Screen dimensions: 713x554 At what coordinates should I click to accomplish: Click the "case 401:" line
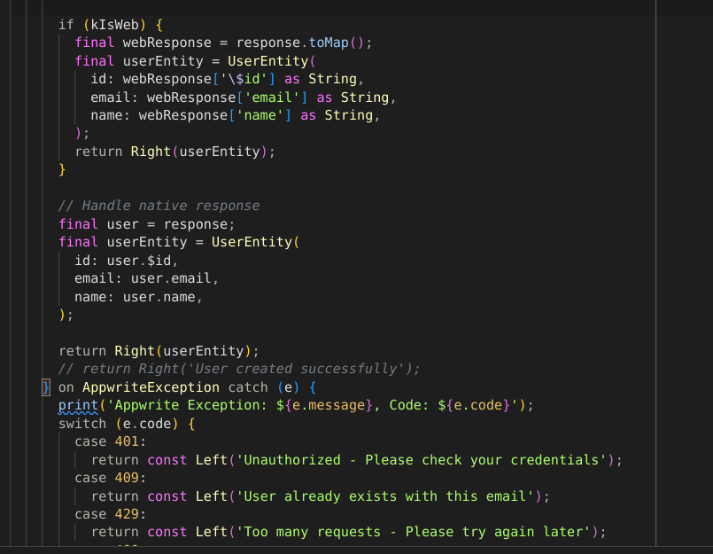pos(111,441)
